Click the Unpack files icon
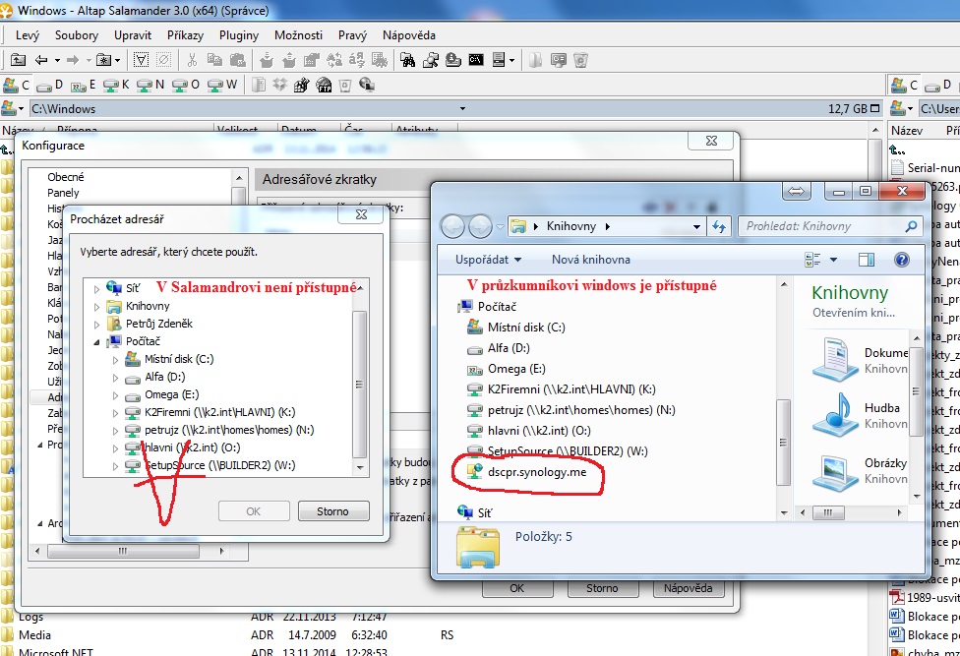The image size is (960, 656). [x=289, y=60]
